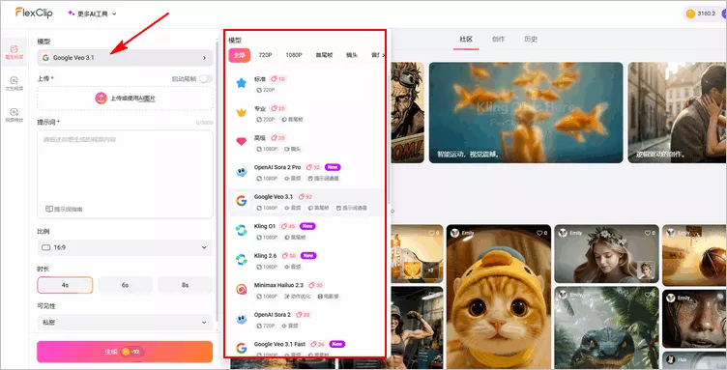
Task: Filter models by 720P chip
Action: (x=265, y=55)
